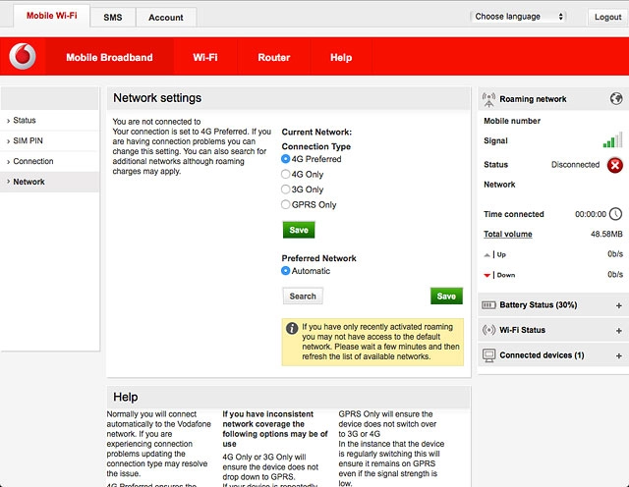629x487 pixels.
Task: Click the red disconnected status icon
Action: [614, 165]
